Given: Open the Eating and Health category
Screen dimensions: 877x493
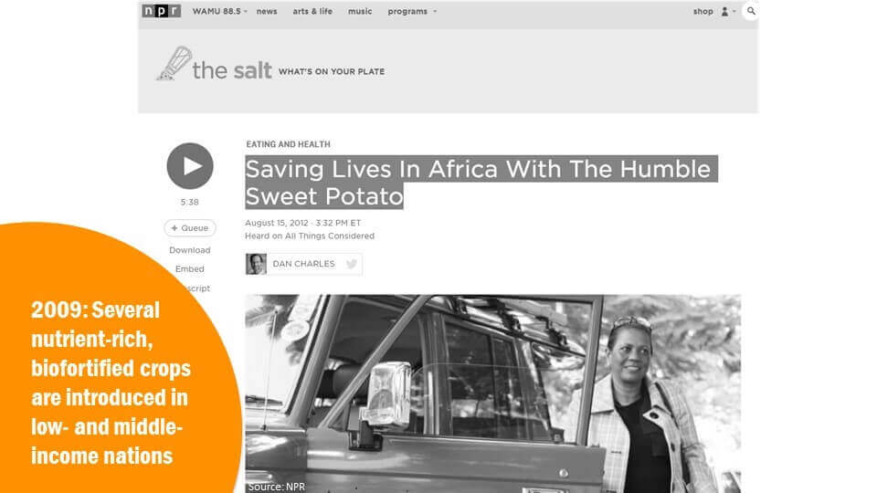Looking at the screenshot, I should (288, 144).
